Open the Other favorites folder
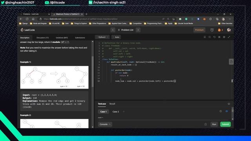251x141 pixels. (x=225, y=23)
